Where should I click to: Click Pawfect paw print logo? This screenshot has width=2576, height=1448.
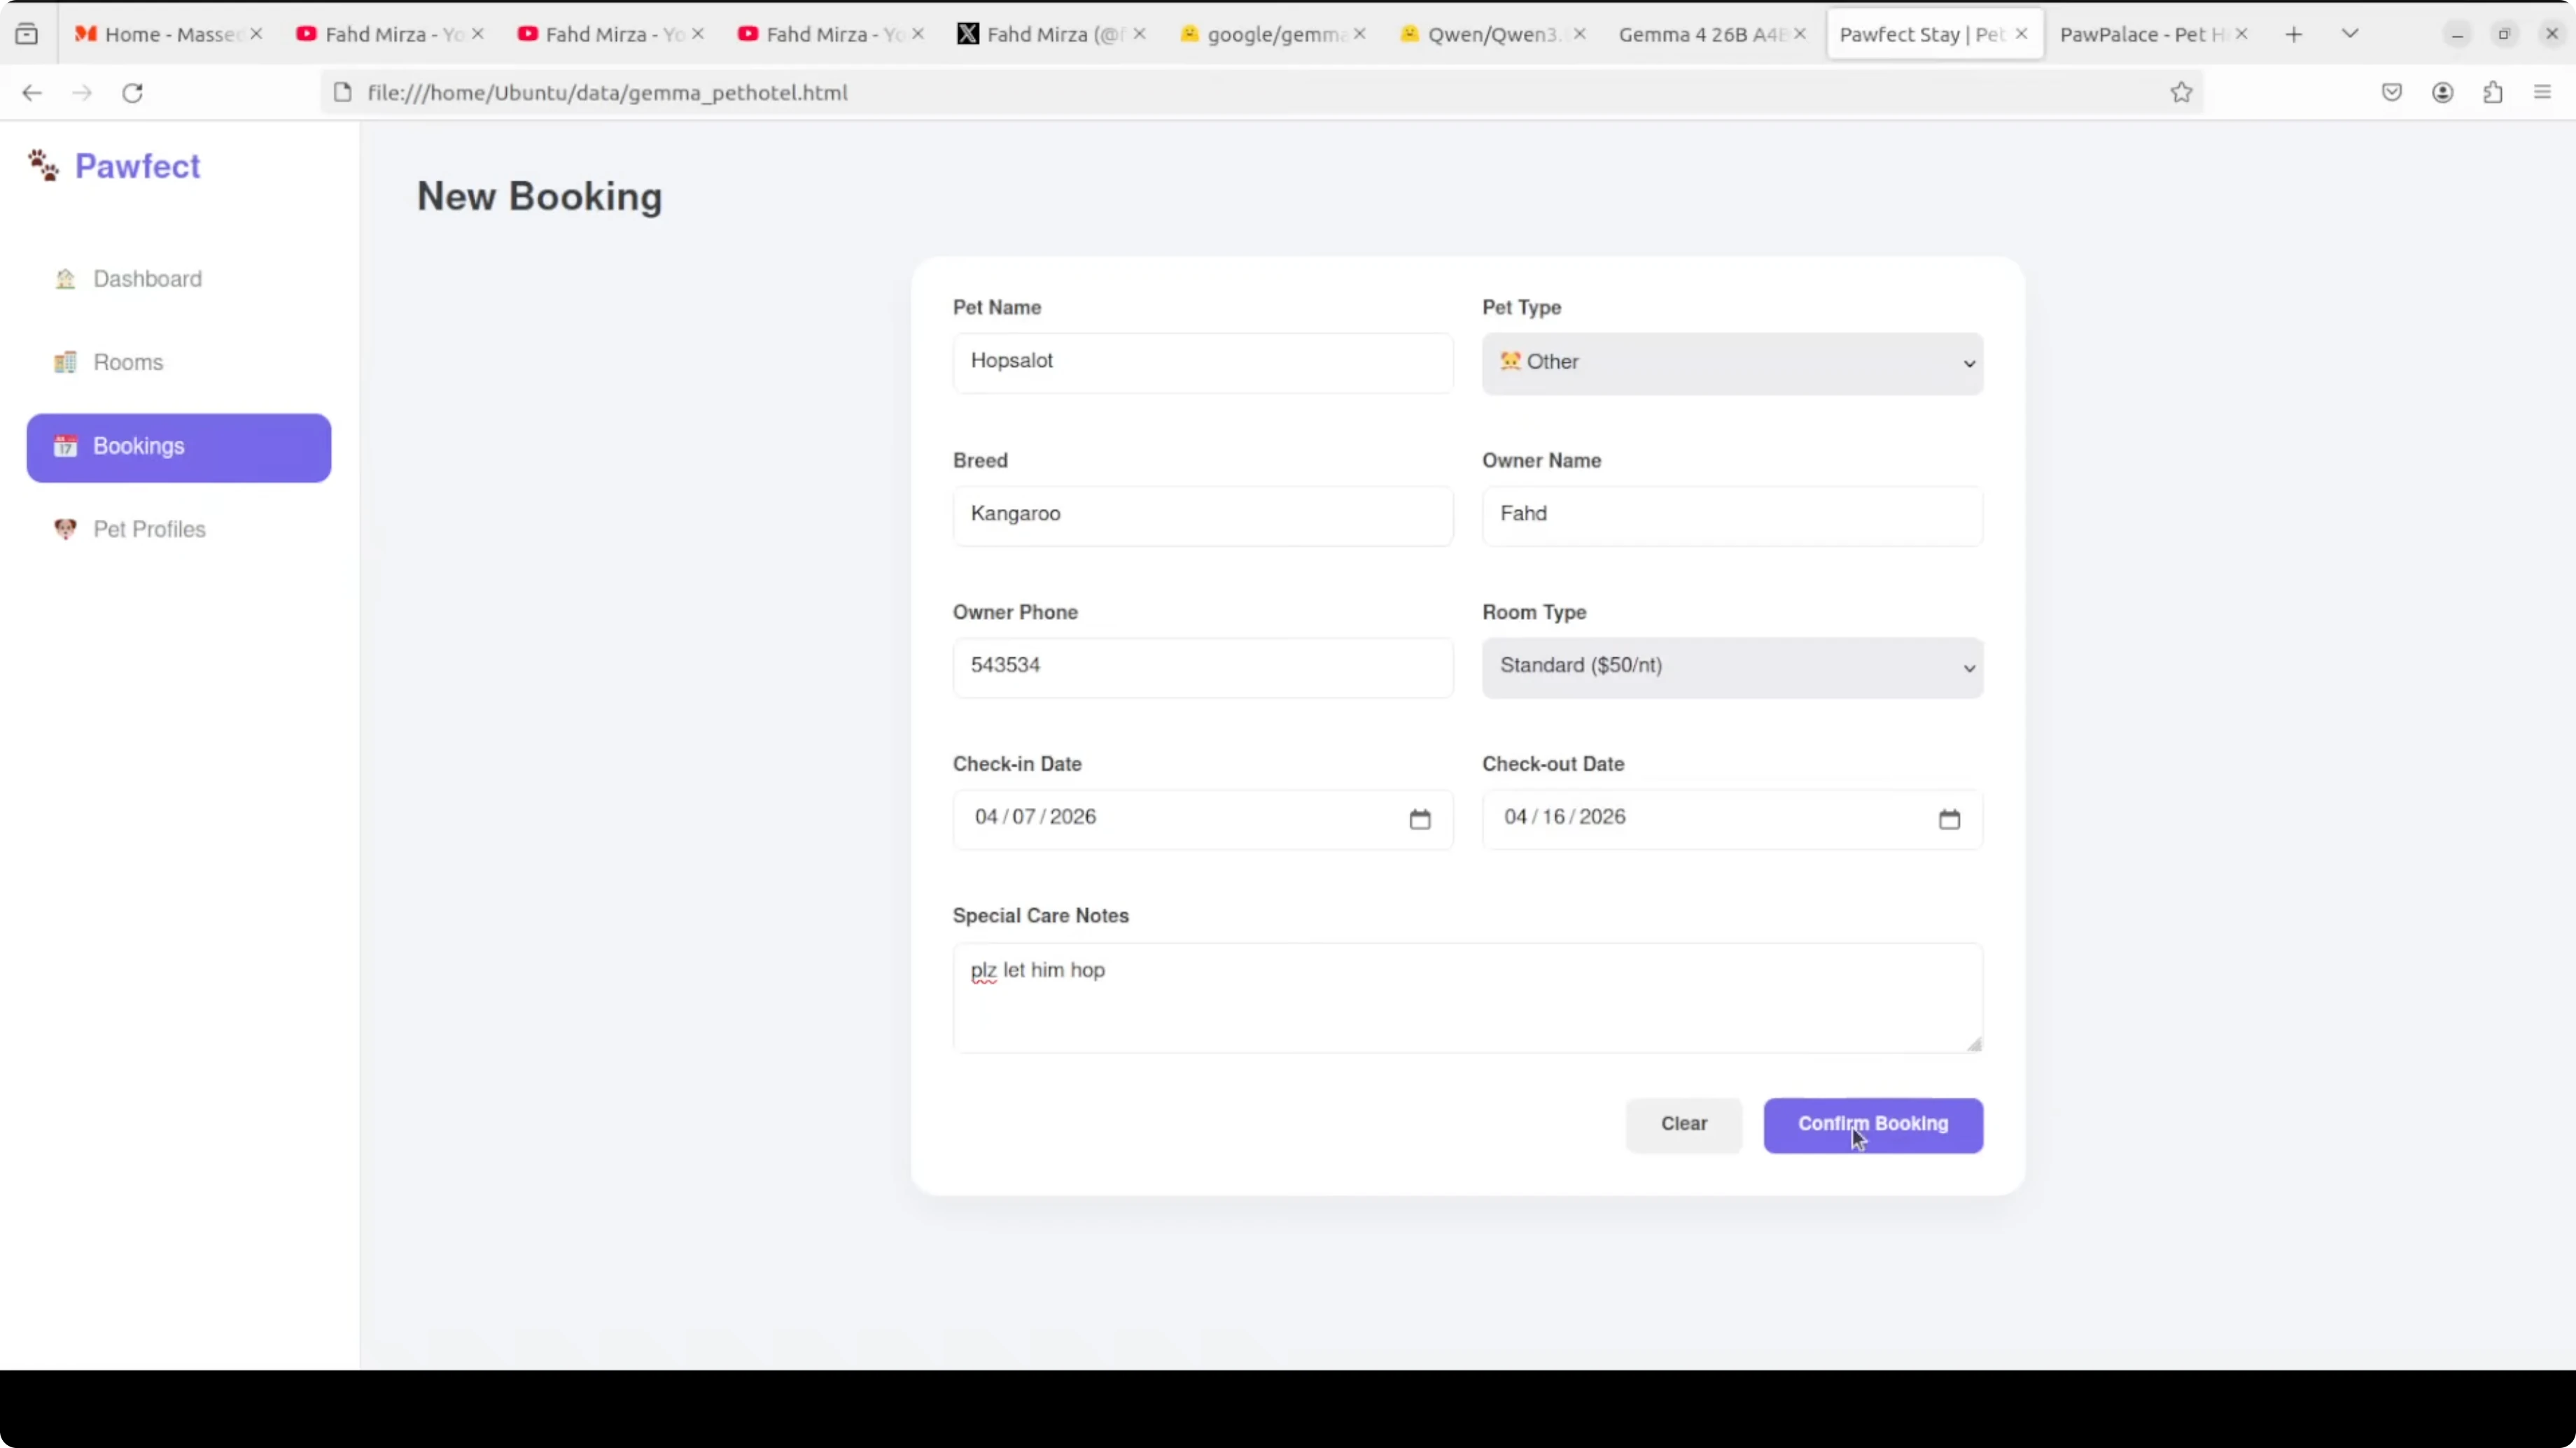click(x=43, y=166)
